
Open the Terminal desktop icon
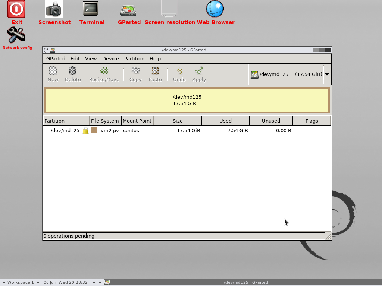click(91, 9)
